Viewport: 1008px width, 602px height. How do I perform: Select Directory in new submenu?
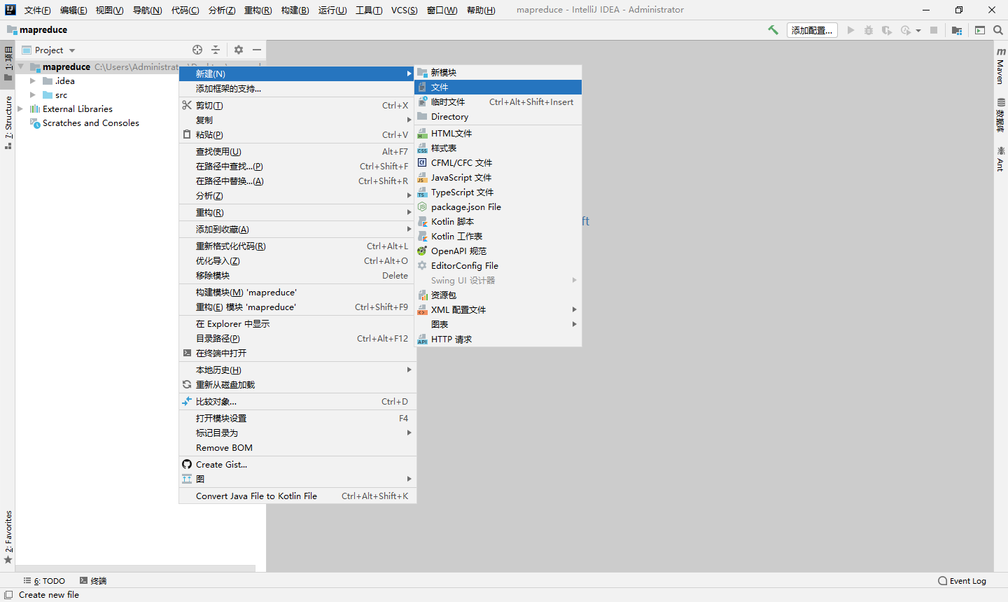pos(498,116)
